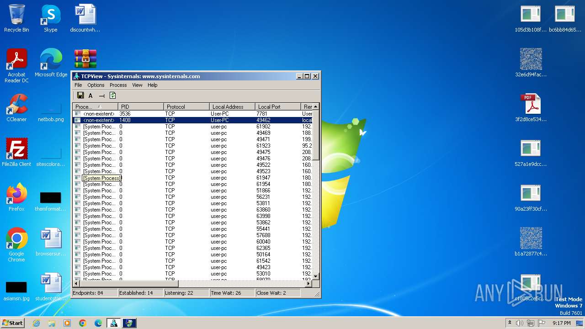Open the browsersur Word document icon
The height and width of the screenshot is (329, 585).
pos(51,242)
